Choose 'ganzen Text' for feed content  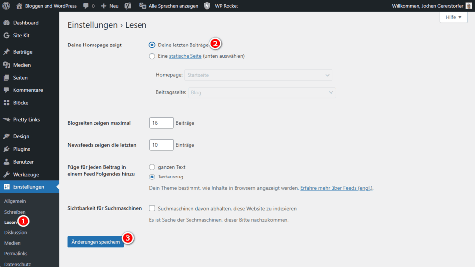(152, 167)
